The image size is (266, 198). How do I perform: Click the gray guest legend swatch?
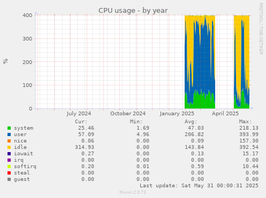click(x=9, y=179)
